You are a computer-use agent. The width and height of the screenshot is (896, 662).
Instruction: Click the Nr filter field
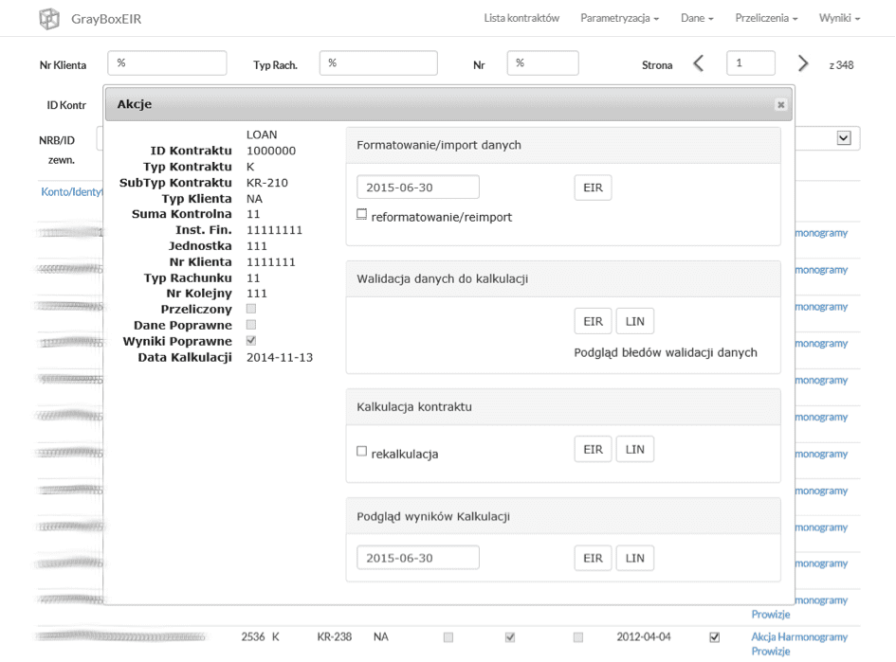coord(542,63)
